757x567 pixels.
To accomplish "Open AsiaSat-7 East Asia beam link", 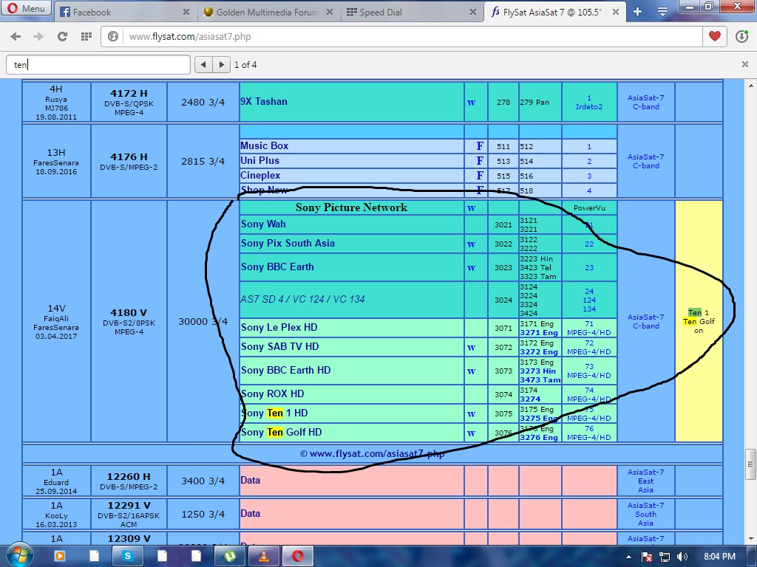I will (x=646, y=481).
